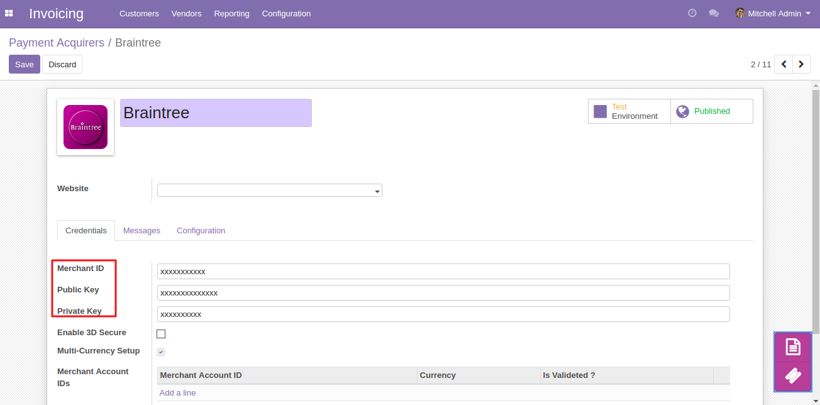
Task: Focus the Public Key input field
Action: point(443,292)
